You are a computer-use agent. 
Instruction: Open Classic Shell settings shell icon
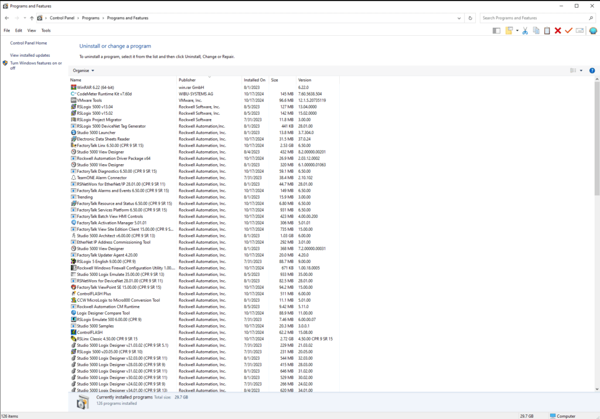[593, 30]
